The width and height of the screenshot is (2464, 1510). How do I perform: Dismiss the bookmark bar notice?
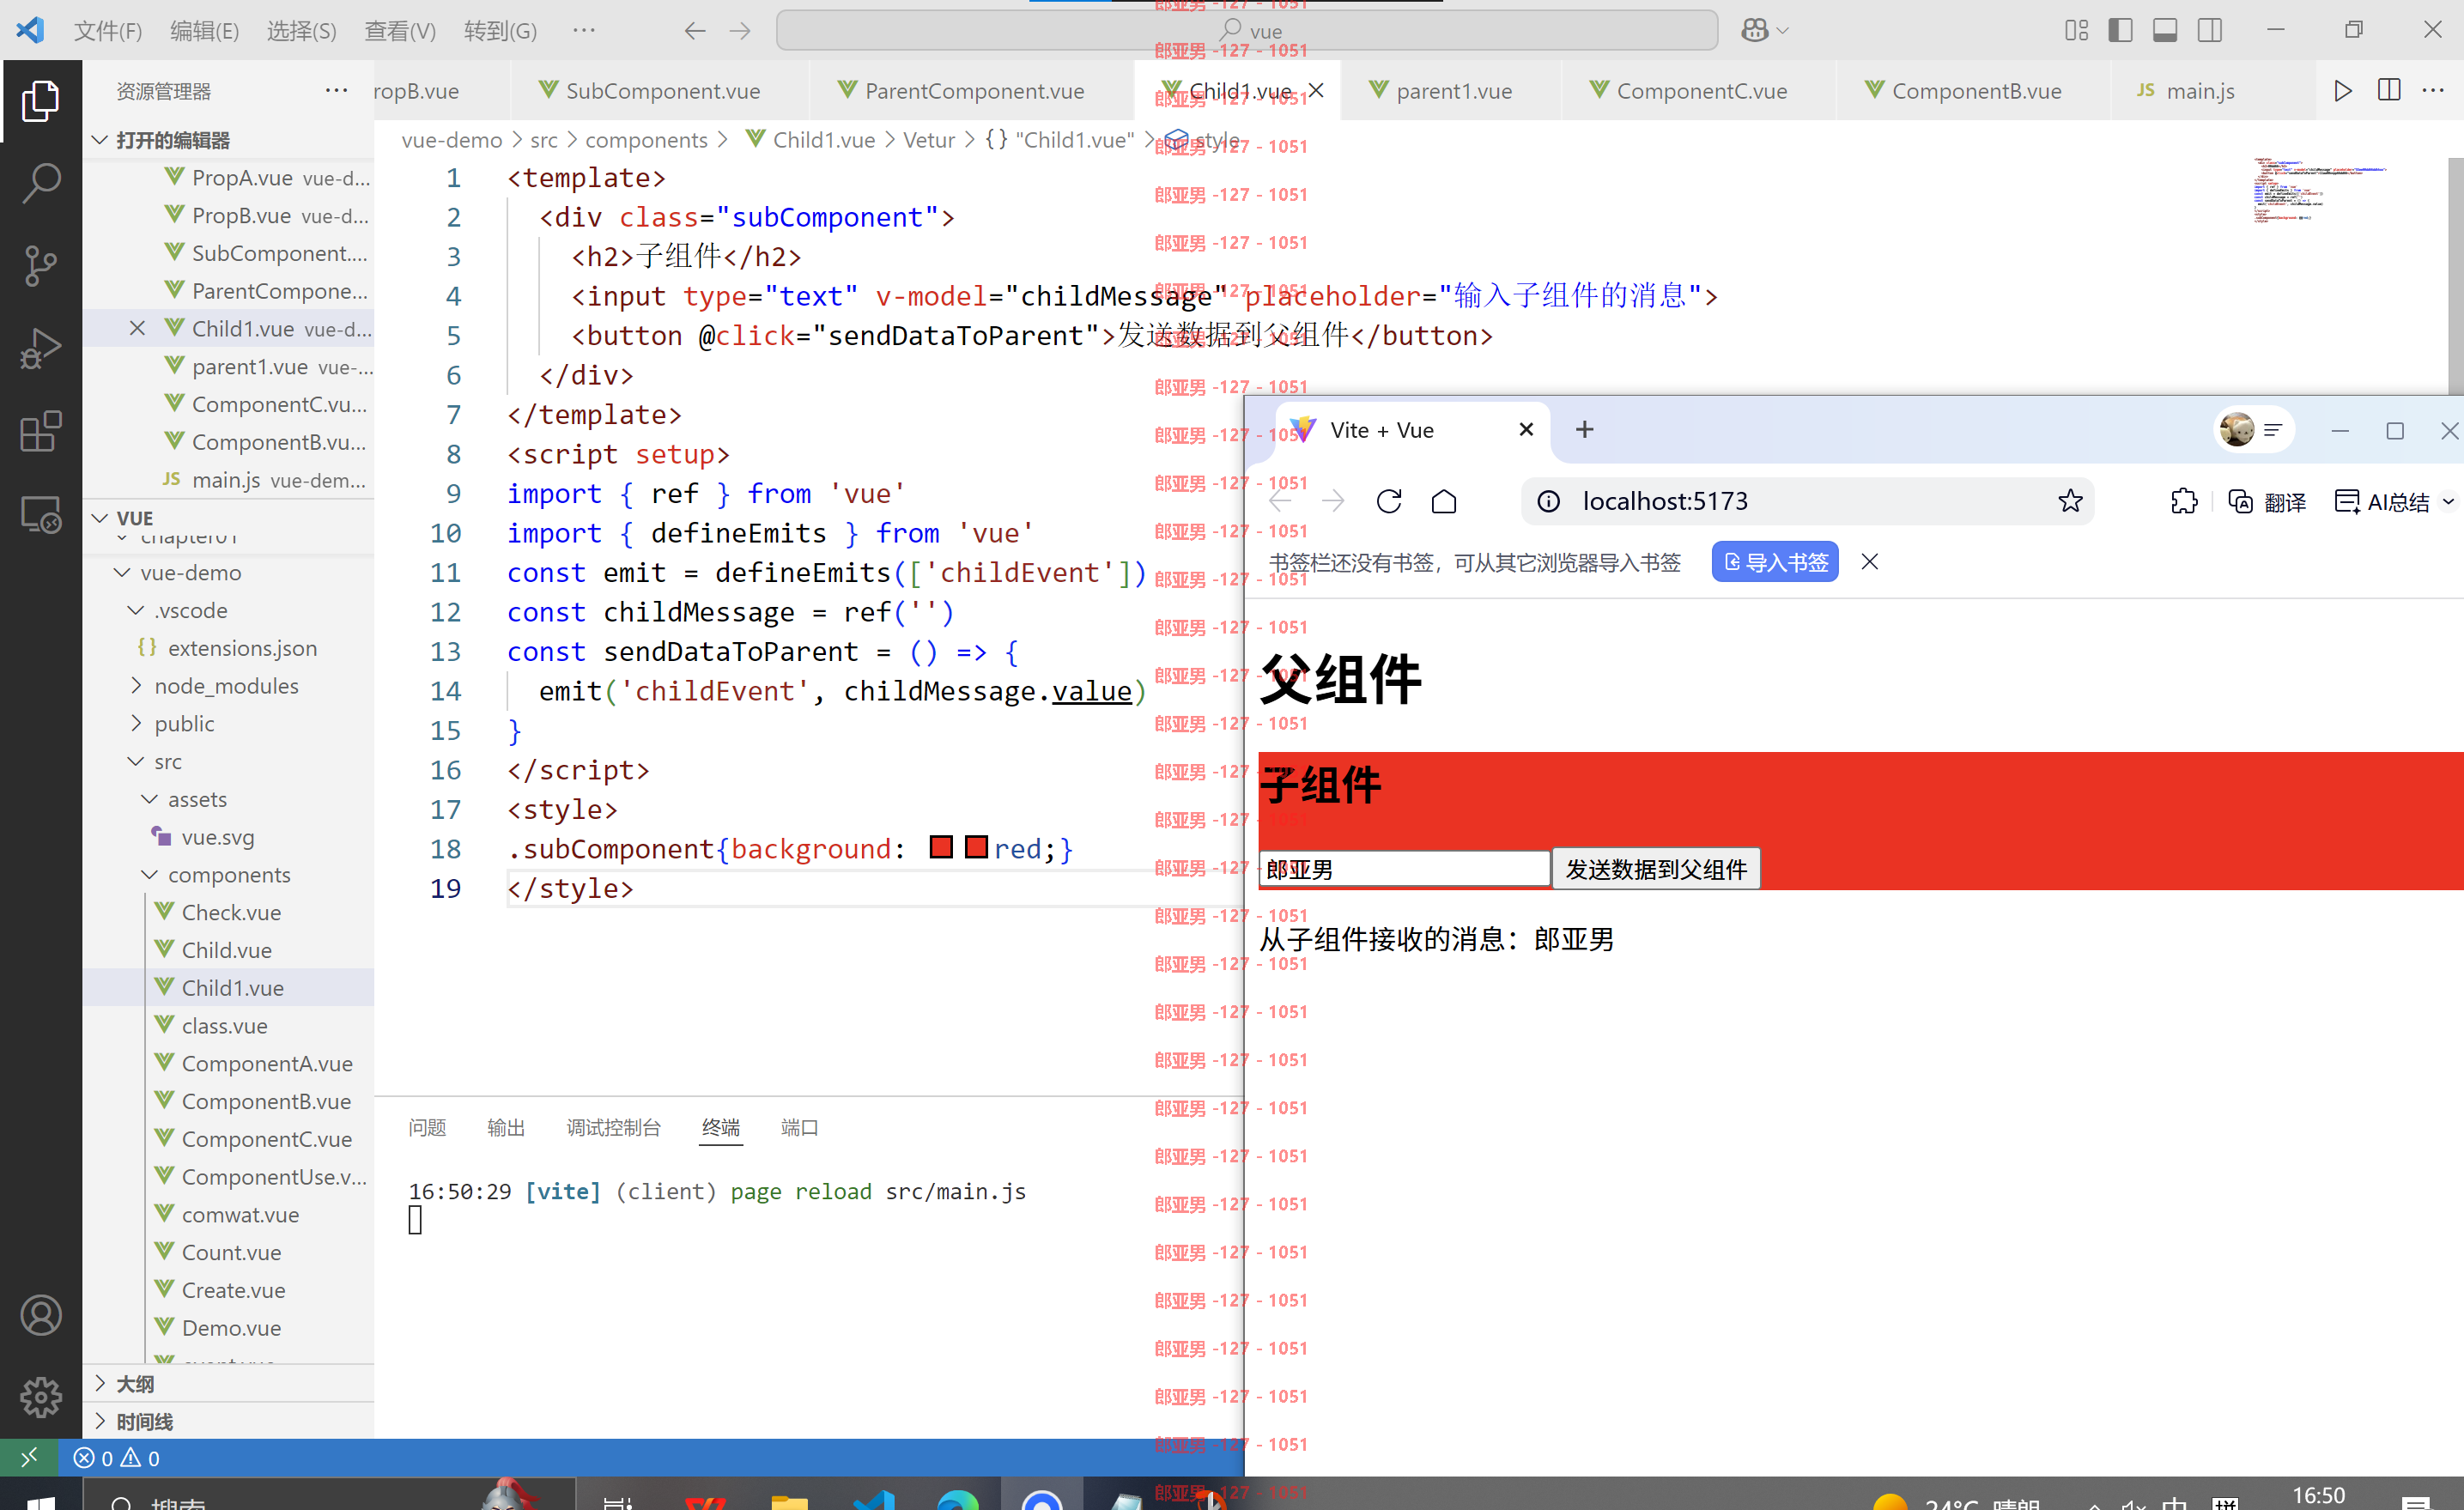pyautogui.click(x=1869, y=562)
